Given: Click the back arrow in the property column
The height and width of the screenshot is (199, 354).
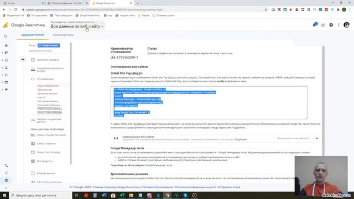Looking at the screenshot, I should tap(23, 60).
